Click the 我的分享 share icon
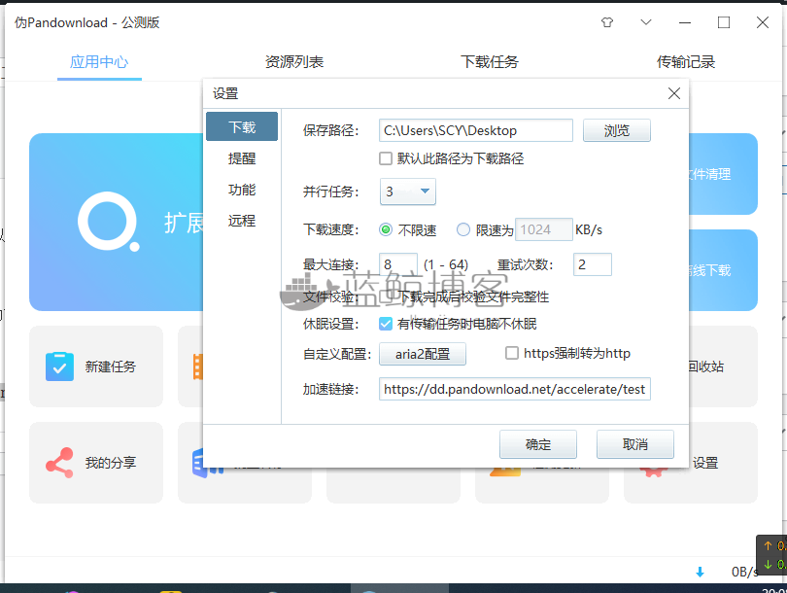787x593 pixels. 59,463
